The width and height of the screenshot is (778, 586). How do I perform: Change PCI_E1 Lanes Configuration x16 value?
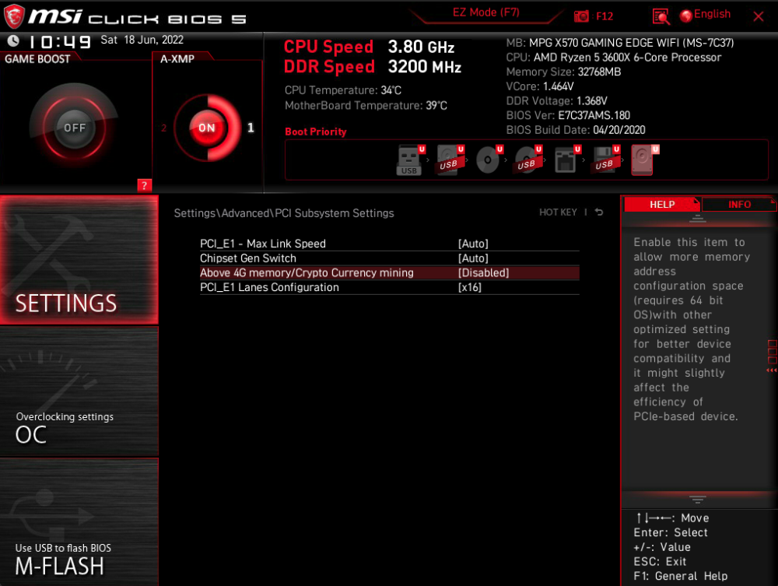click(x=470, y=287)
